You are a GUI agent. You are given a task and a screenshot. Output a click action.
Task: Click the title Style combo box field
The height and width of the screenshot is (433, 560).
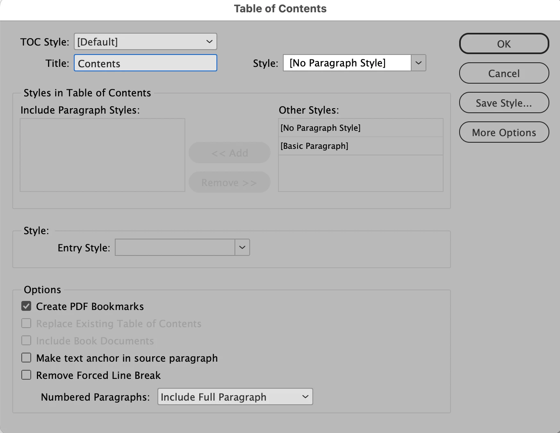[347, 63]
